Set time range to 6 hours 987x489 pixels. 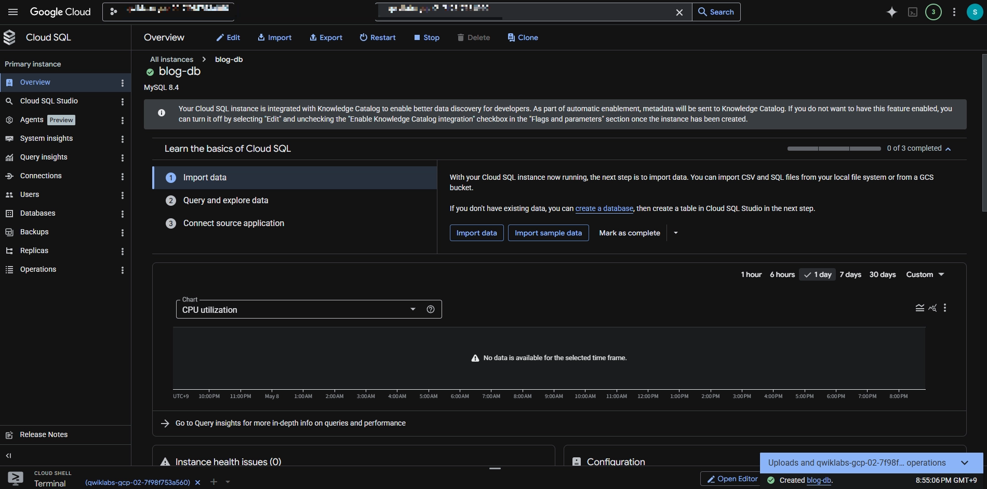click(782, 274)
